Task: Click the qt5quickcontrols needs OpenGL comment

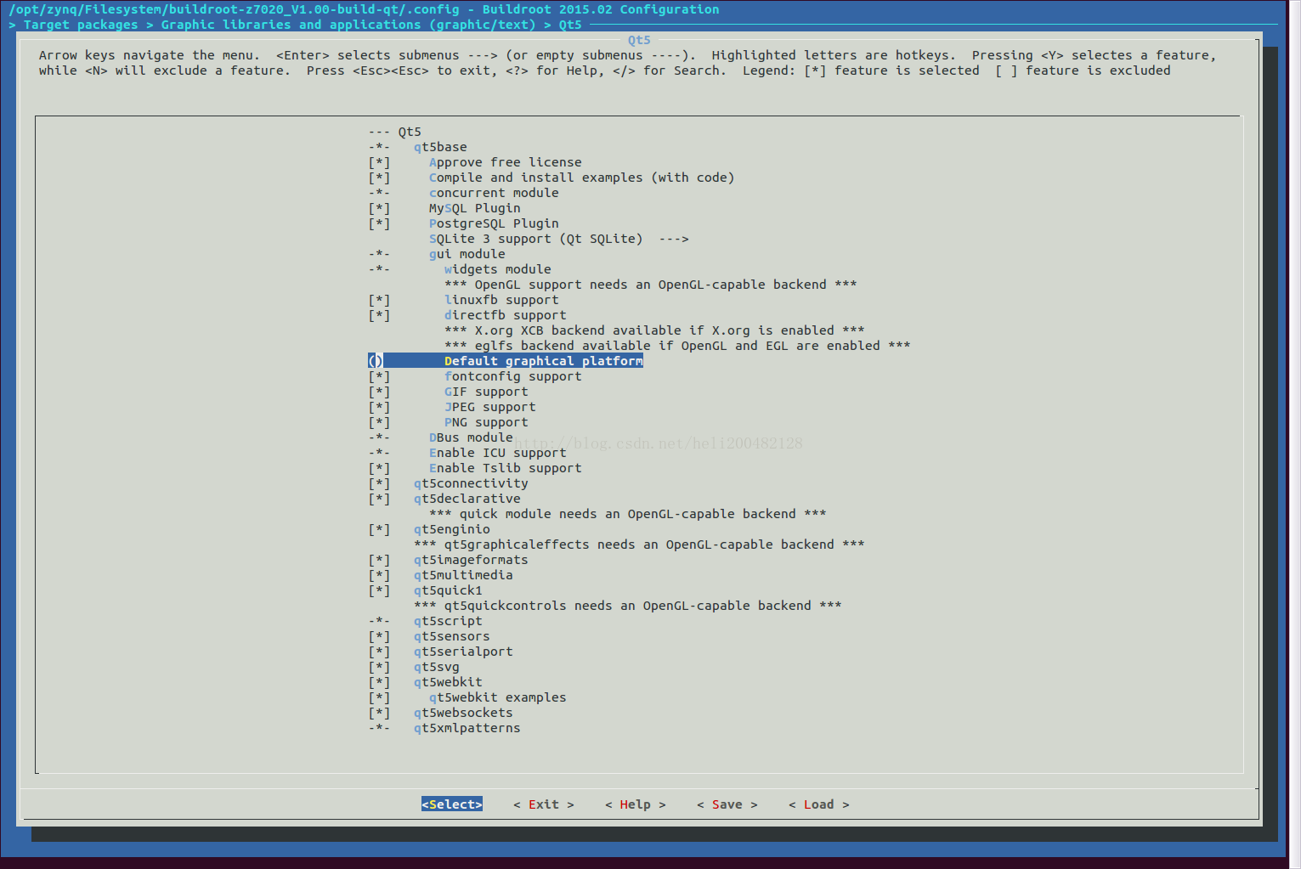Action: point(628,606)
